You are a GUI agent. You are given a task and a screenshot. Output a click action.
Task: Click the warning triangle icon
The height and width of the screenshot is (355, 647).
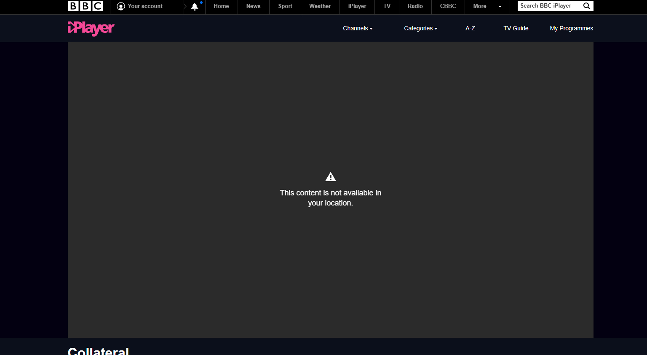[331, 176]
